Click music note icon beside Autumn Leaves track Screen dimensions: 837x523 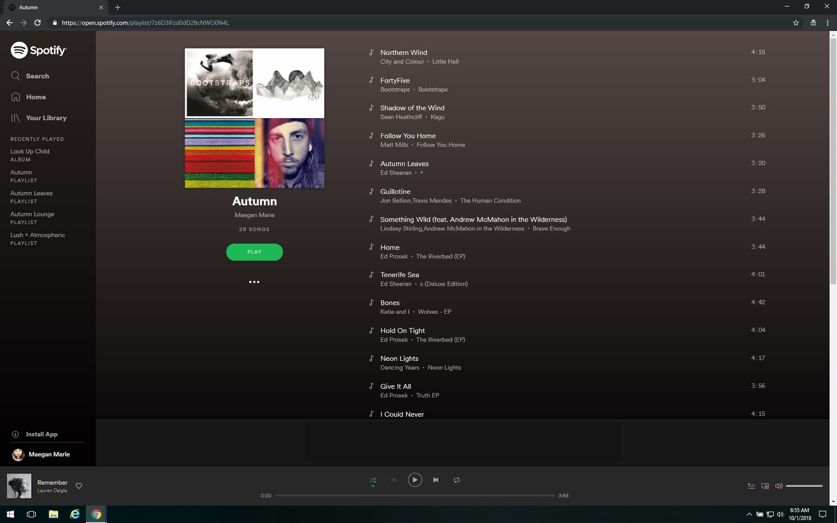pos(371,163)
